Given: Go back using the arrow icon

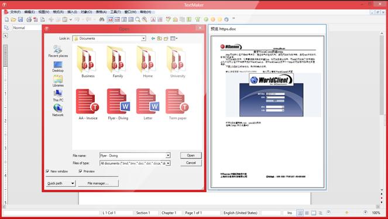Looking at the screenshot, I should coord(153,39).
